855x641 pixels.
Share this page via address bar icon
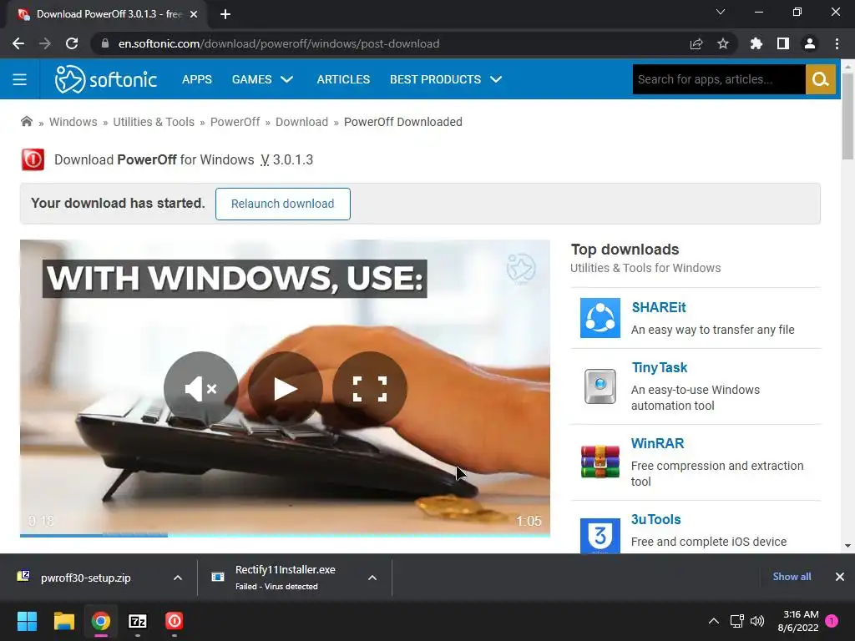696,43
